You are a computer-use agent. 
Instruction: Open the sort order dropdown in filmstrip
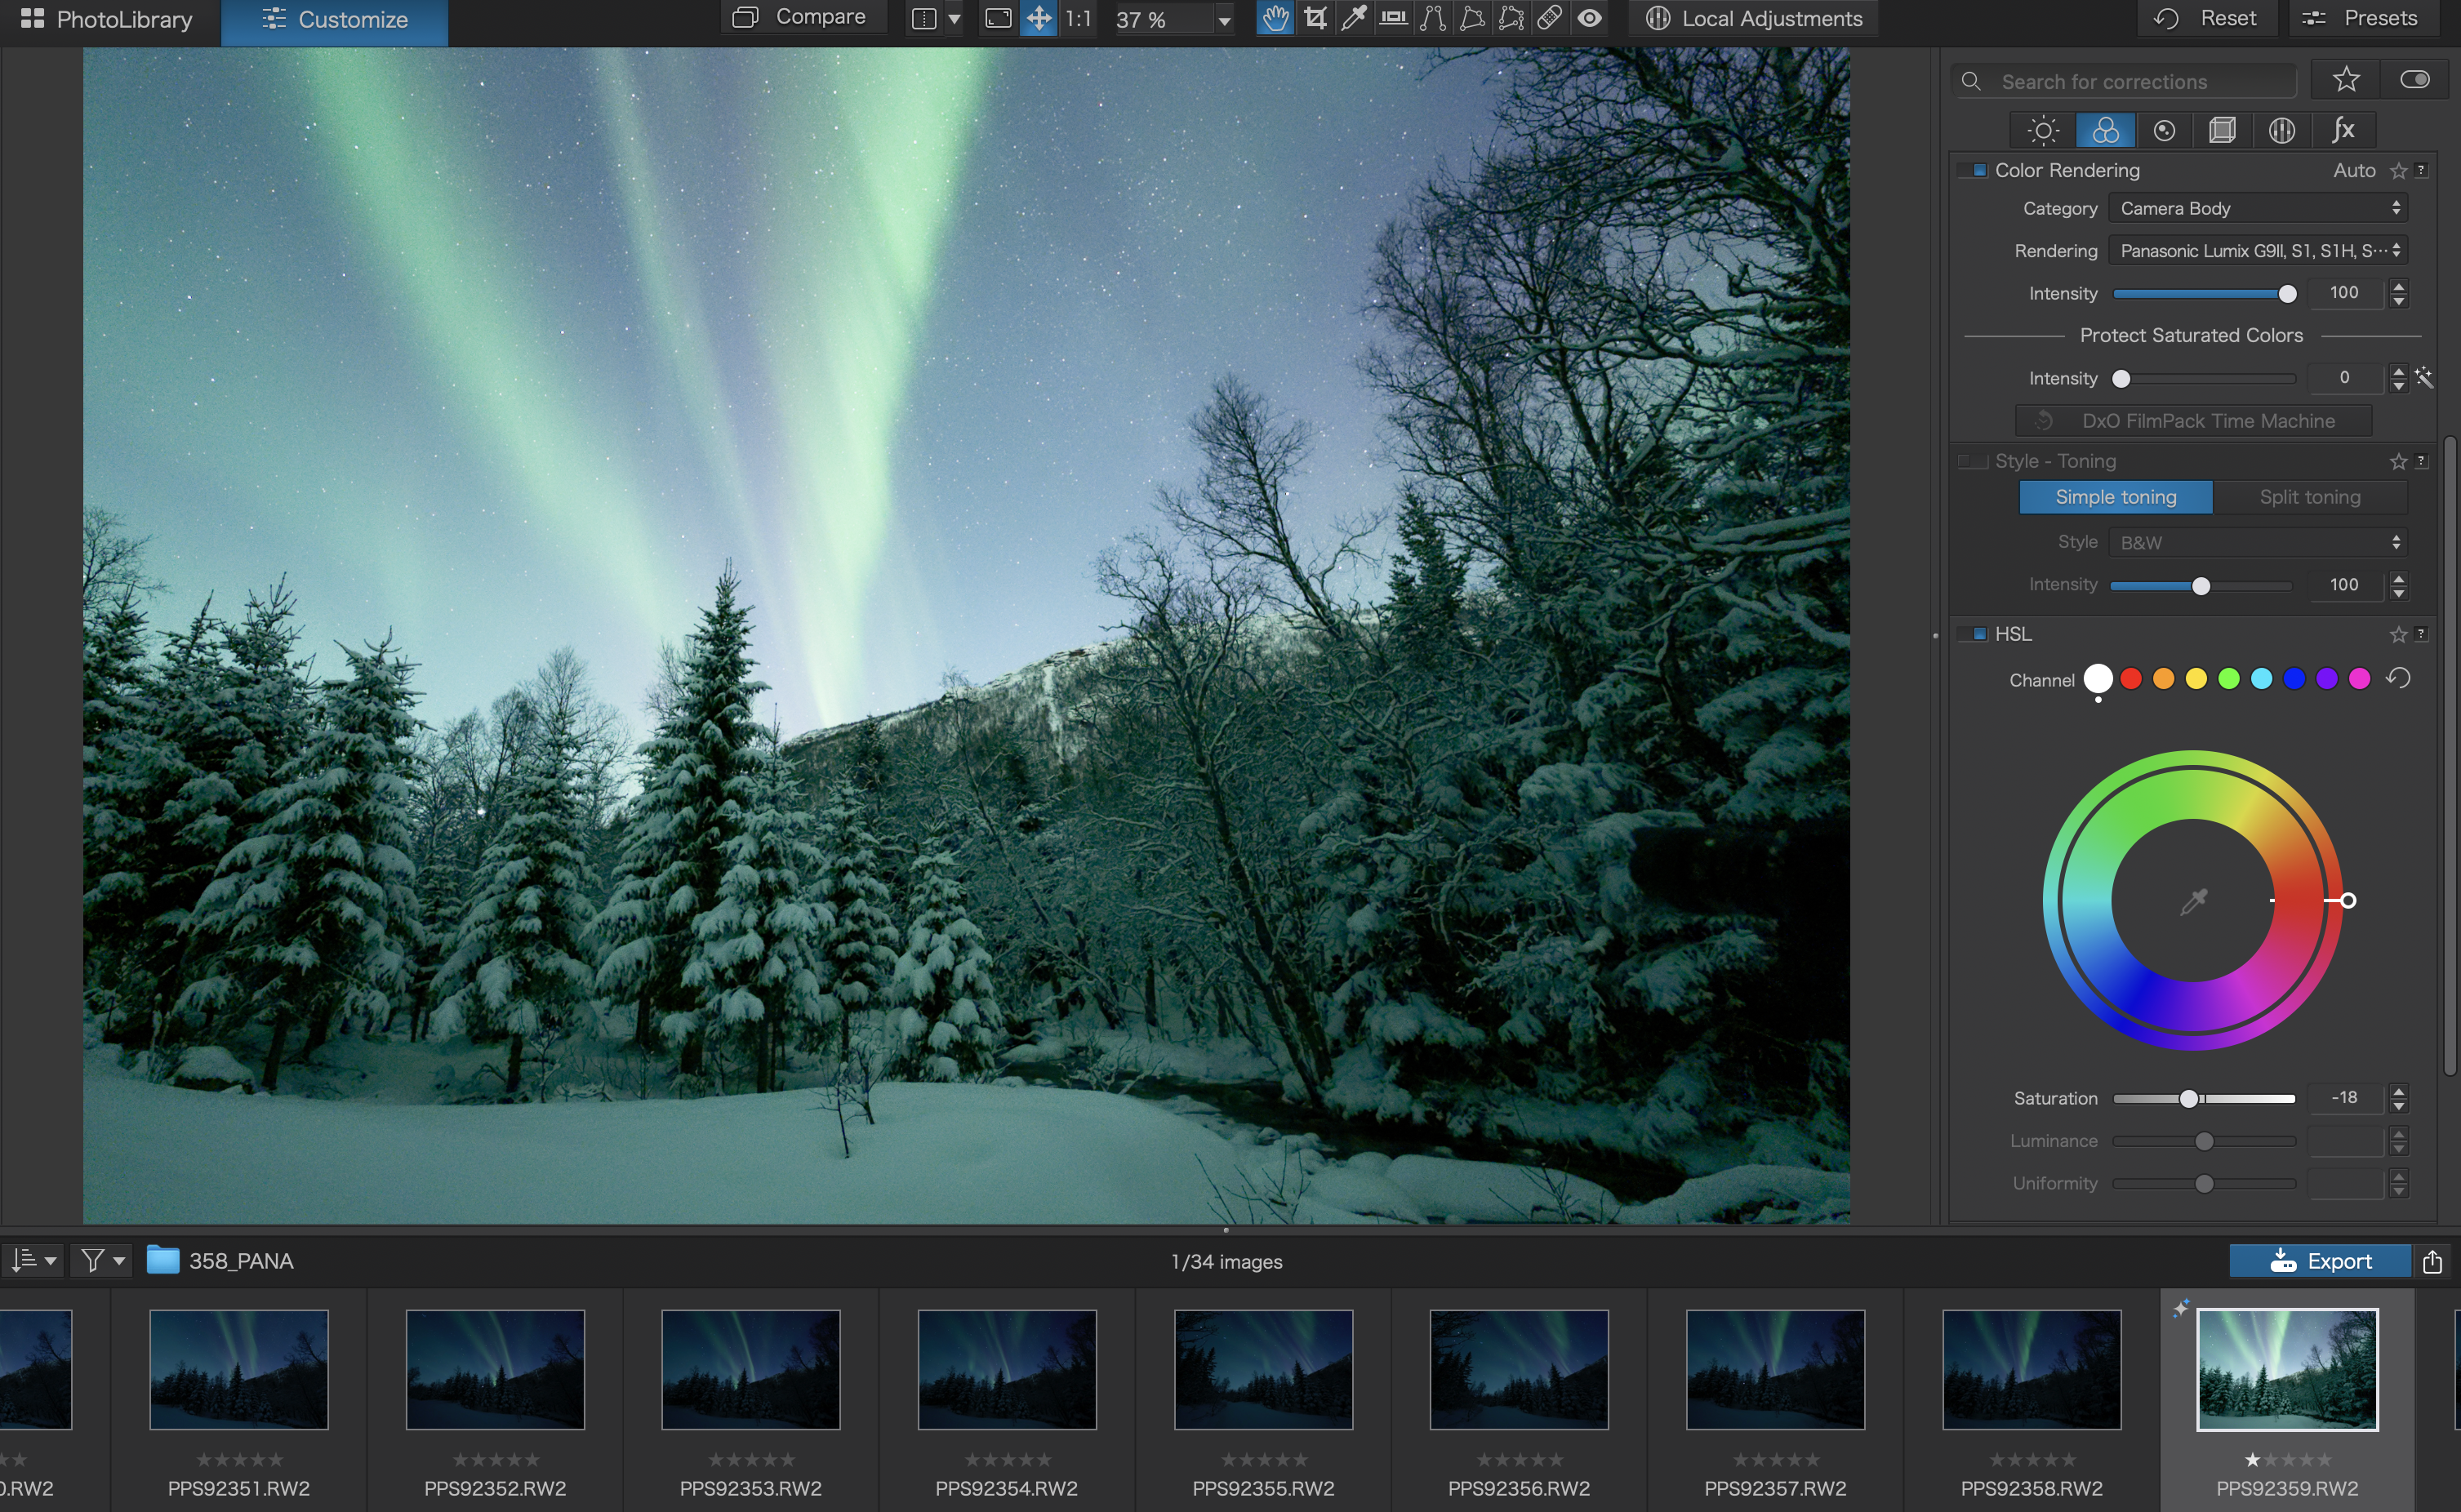tap(33, 1260)
